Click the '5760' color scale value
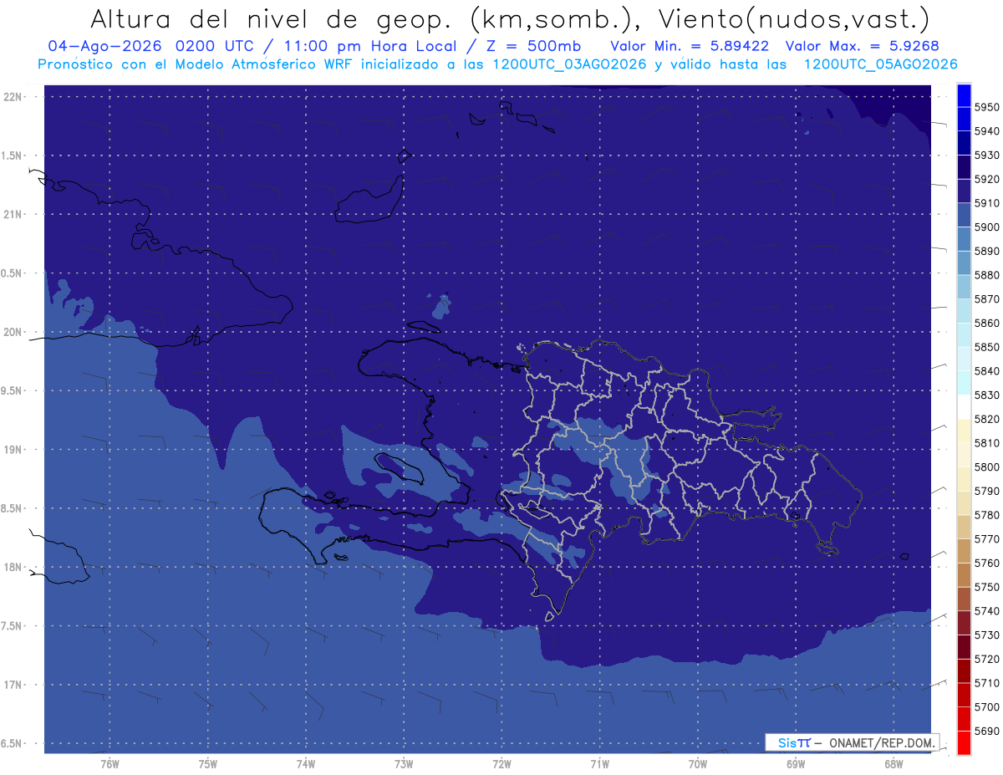This screenshot has width=1003, height=775. [x=987, y=563]
